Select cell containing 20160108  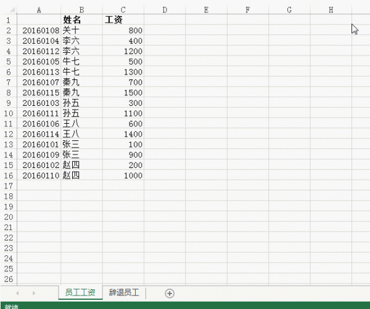tap(39, 30)
